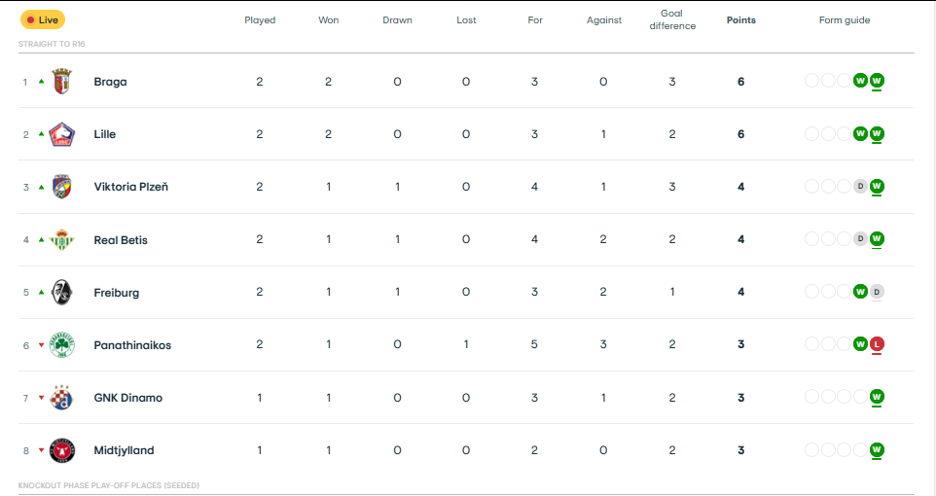
Task: Sort by the Points column header
Action: (x=740, y=20)
